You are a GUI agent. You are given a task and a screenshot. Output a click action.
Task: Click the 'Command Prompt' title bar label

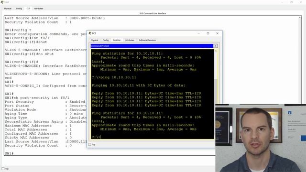pos(100,46)
